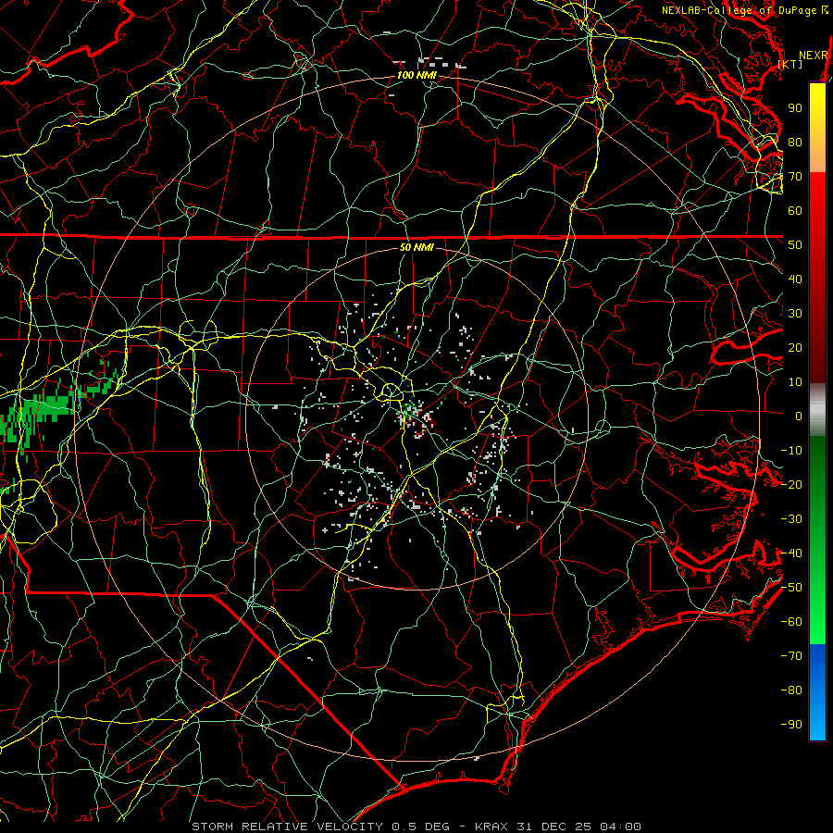
Task: Click the 20 value on velocity scale
Action: coord(795,348)
